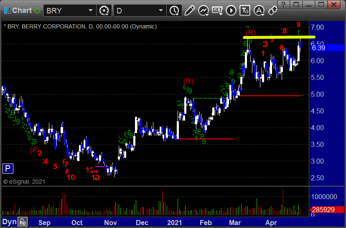Image resolution: width=346 pixels, height=228 pixels.
Task: Select the red support line near 3.65
Action: pos(206,139)
